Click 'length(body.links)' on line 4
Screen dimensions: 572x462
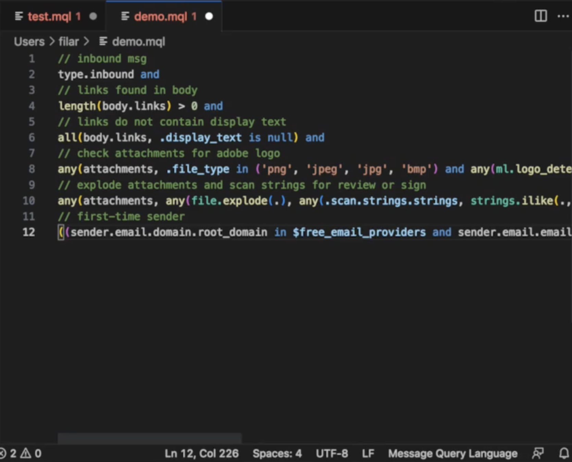[x=114, y=106]
